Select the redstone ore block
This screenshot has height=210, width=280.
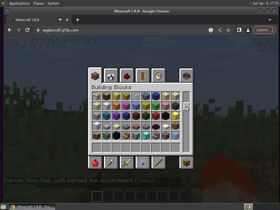pos(165,136)
